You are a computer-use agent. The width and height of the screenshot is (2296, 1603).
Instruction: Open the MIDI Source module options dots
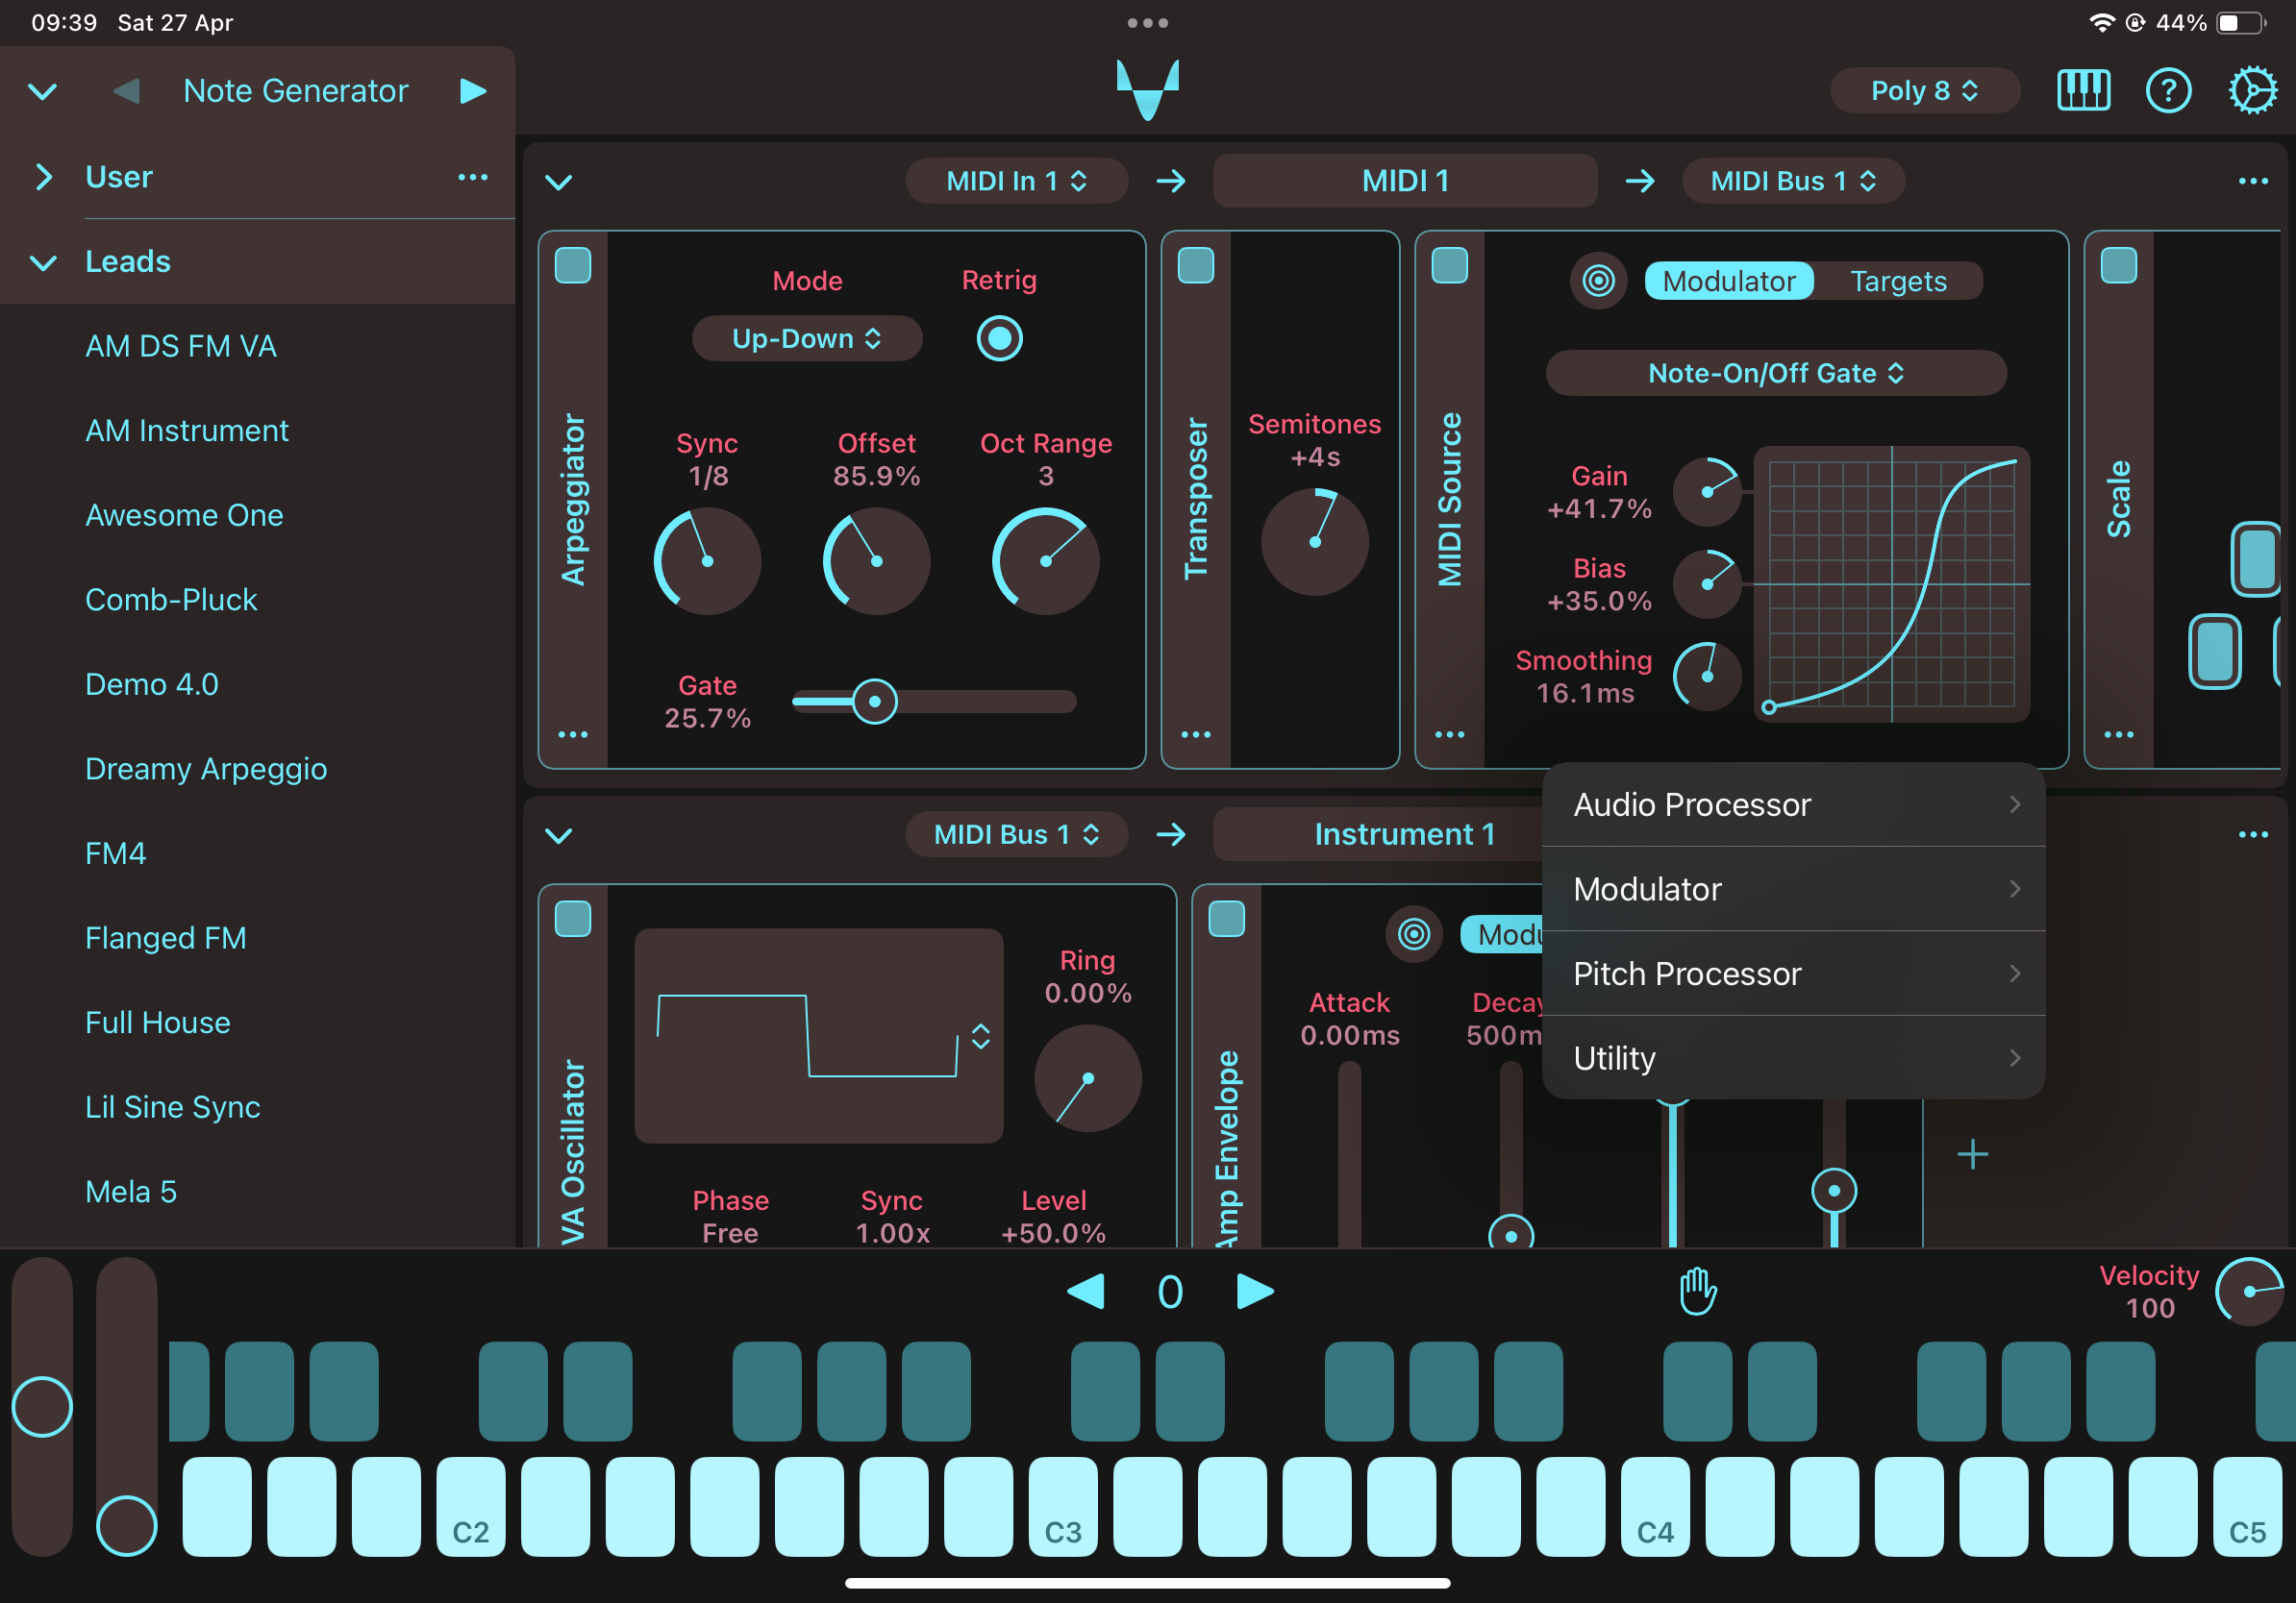(x=1450, y=734)
